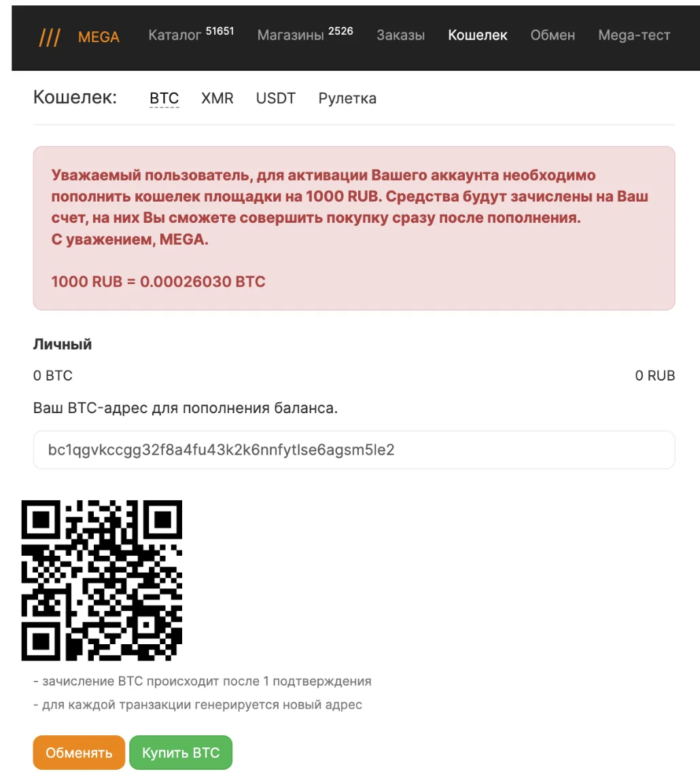
Task: Open the Обмен section
Action: [x=553, y=35]
